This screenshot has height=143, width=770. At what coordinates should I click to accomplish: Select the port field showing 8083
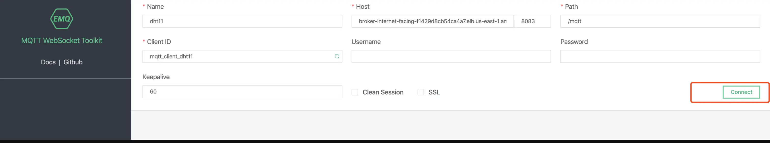point(532,21)
